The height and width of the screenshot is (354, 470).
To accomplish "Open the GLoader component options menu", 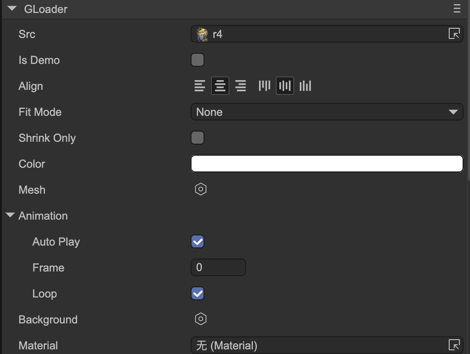I will [x=457, y=9].
